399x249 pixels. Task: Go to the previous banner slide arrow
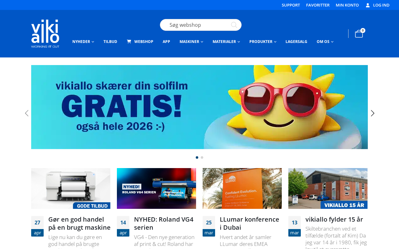point(26,113)
